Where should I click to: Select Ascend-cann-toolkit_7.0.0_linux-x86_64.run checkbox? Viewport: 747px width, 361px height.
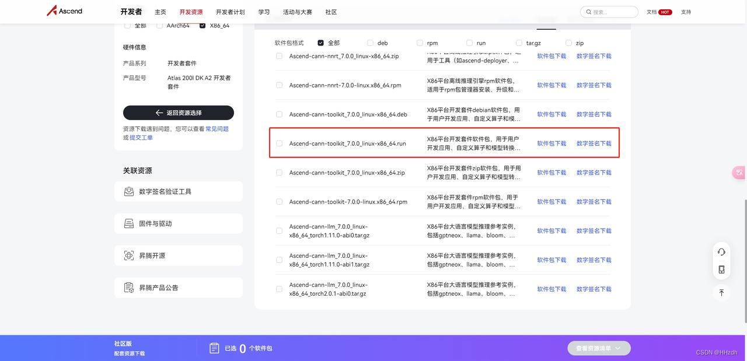(279, 143)
